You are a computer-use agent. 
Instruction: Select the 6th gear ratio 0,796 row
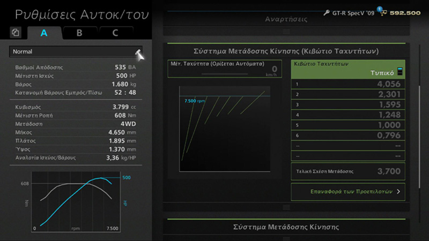pos(347,135)
